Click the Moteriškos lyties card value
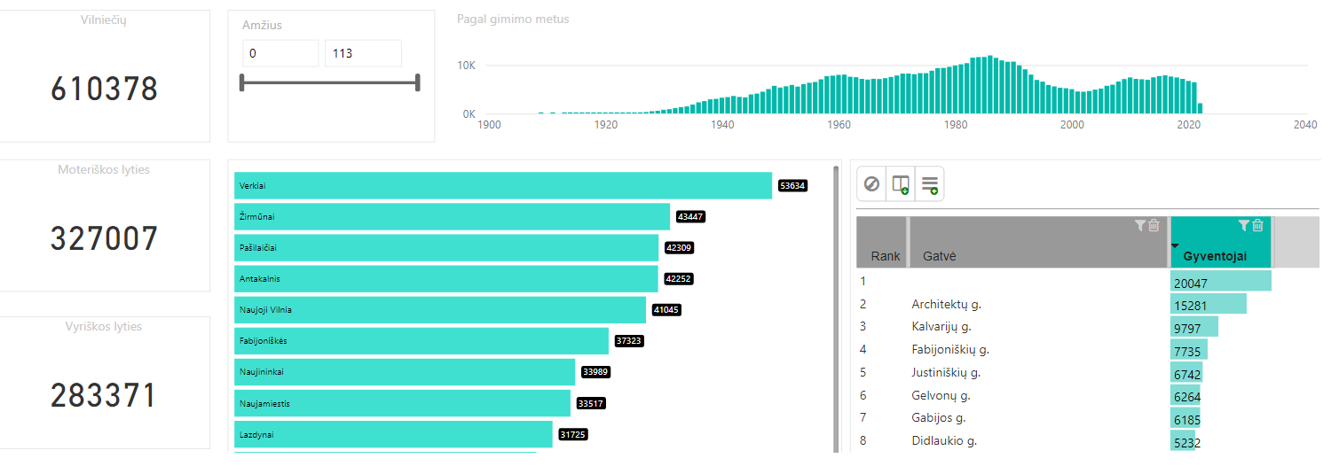Viewport: 1339px width, 474px height. 104,239
